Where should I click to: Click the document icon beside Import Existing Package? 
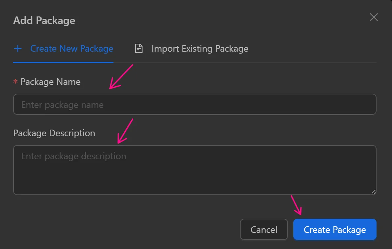pyautogui.click(x=138, y=48)
